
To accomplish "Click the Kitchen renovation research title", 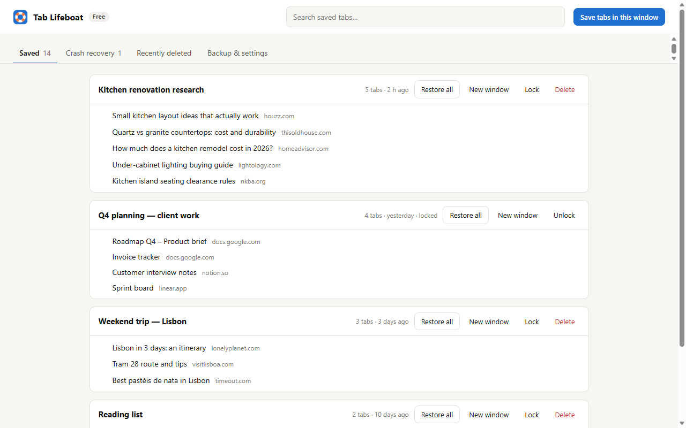I will 151,89.
